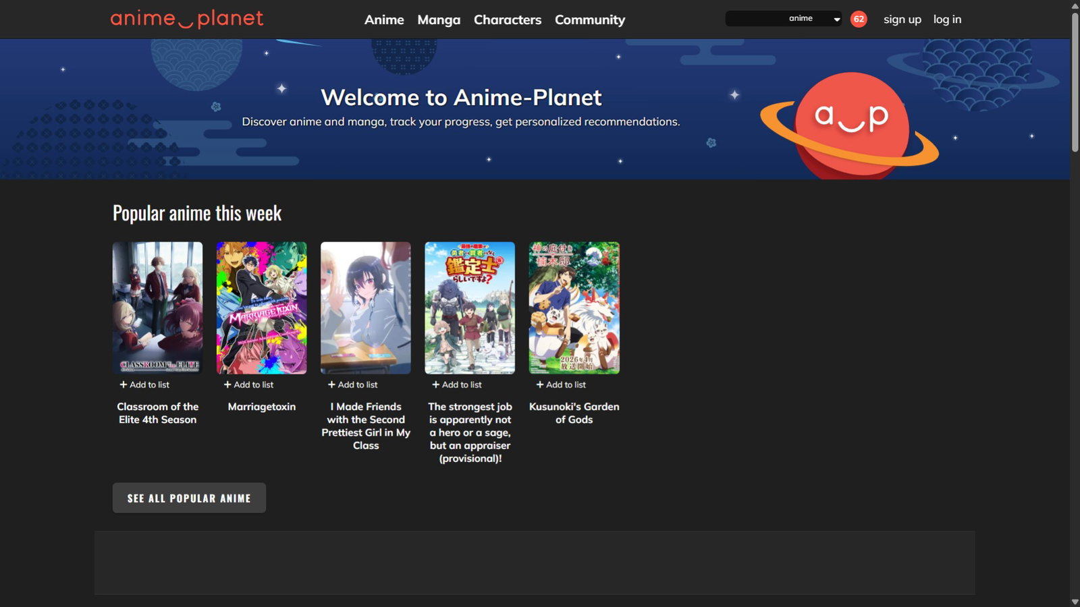Open the Community menu
The width and height of the screenshot is (1080, 607).
pyautogui.click(x=590, y=20)
